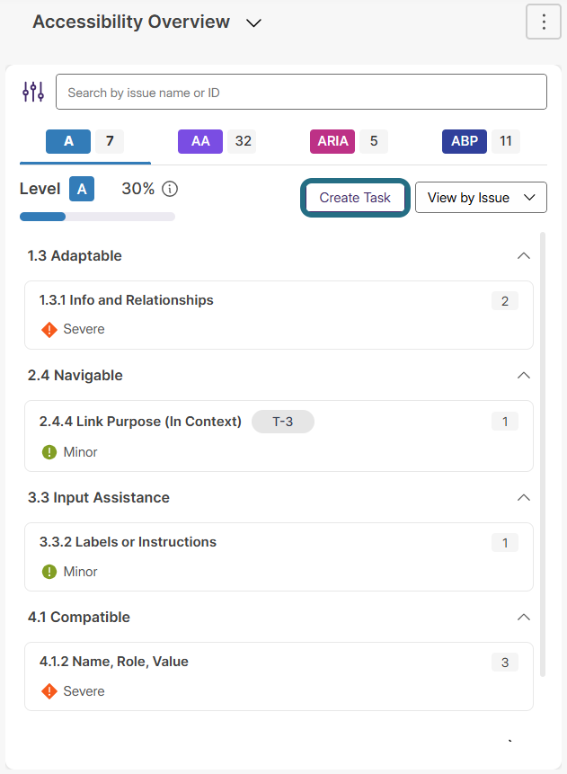This screenshot has height=774, width=567.
Task: Open 4.1.2 Name, Role, Value issue
Action: tap(279, 676)
